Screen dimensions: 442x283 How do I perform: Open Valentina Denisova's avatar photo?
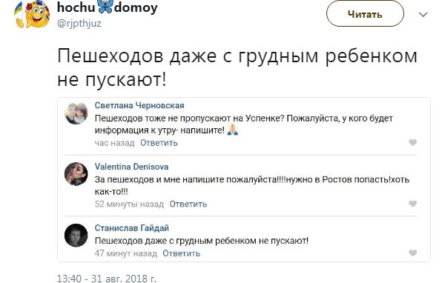point(76,174)
